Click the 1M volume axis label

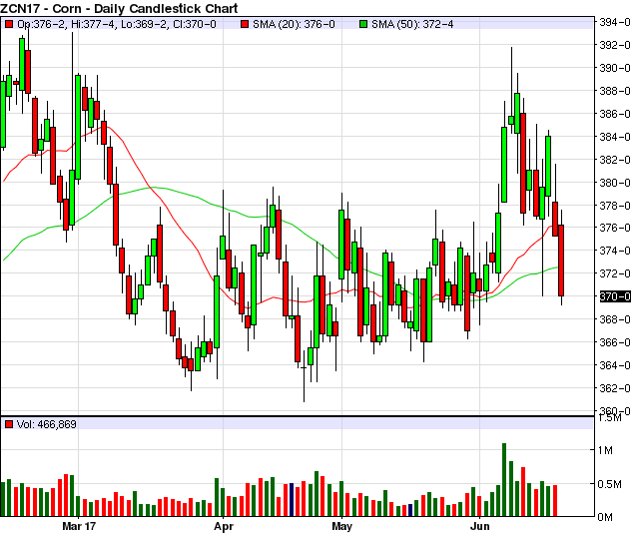pyautogui.click(x=606, y=450)
